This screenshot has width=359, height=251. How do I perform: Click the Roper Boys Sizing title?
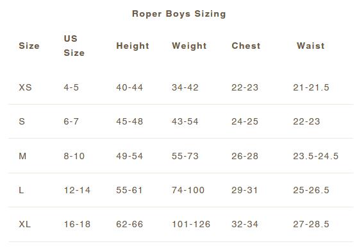179,14
